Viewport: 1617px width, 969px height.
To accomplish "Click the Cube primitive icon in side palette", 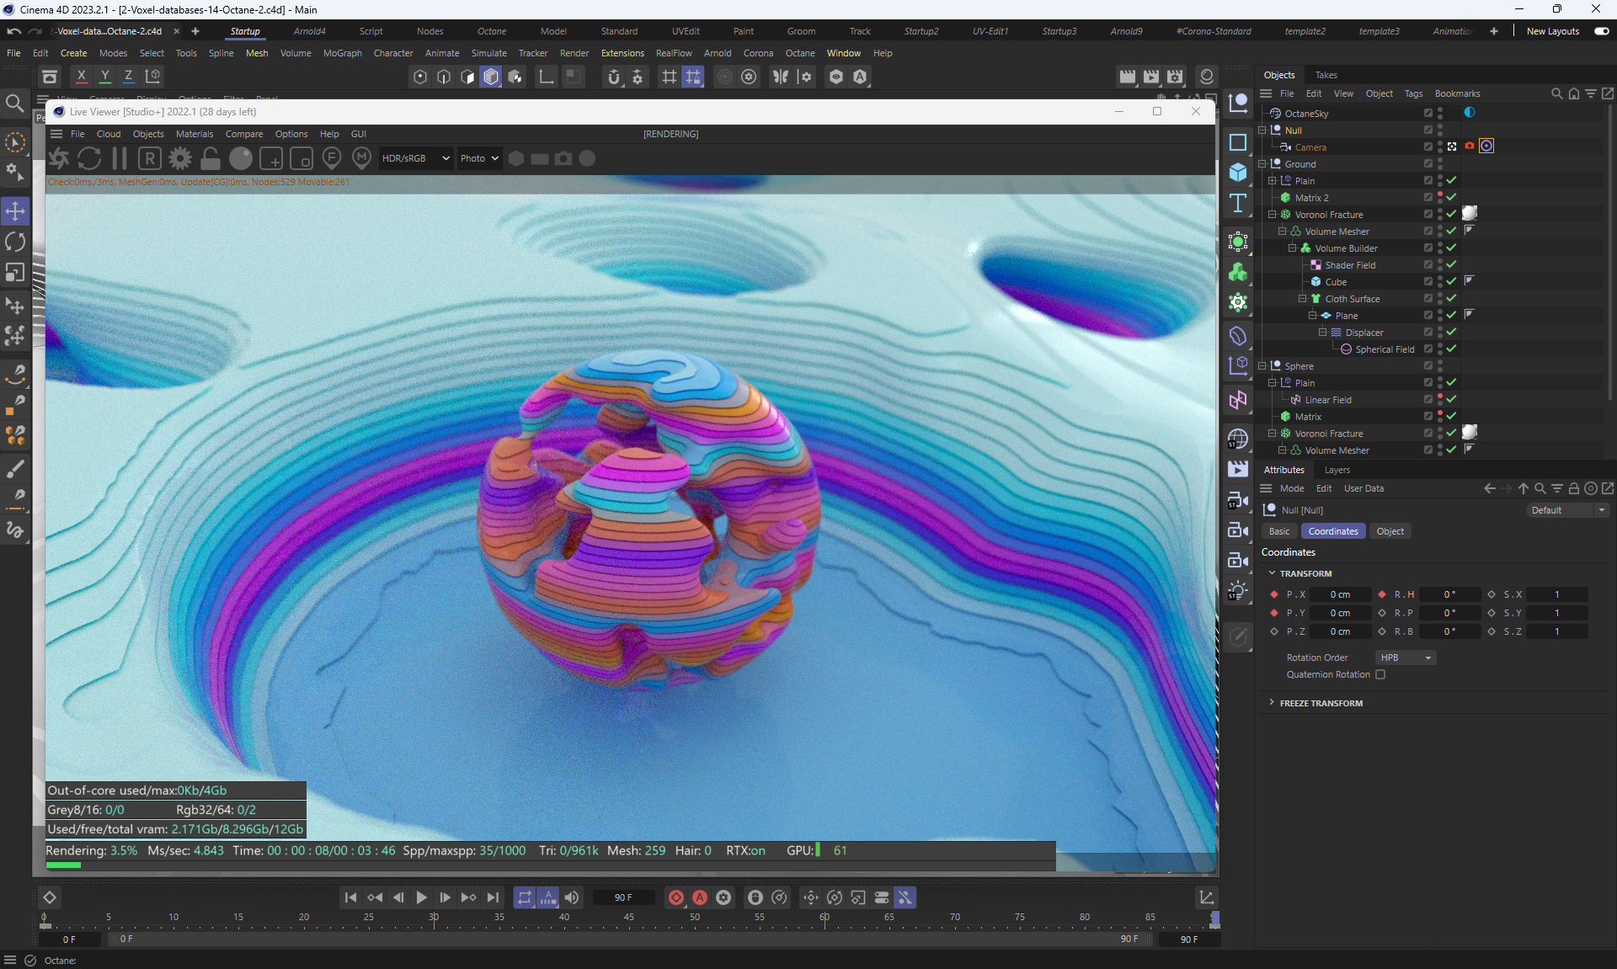I will point(1237,173).
